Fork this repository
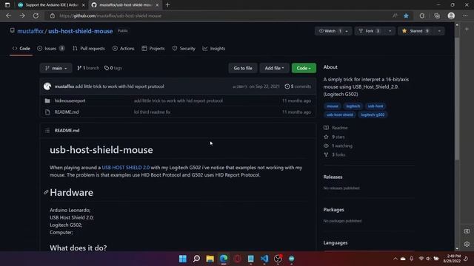 click(370, 31)
